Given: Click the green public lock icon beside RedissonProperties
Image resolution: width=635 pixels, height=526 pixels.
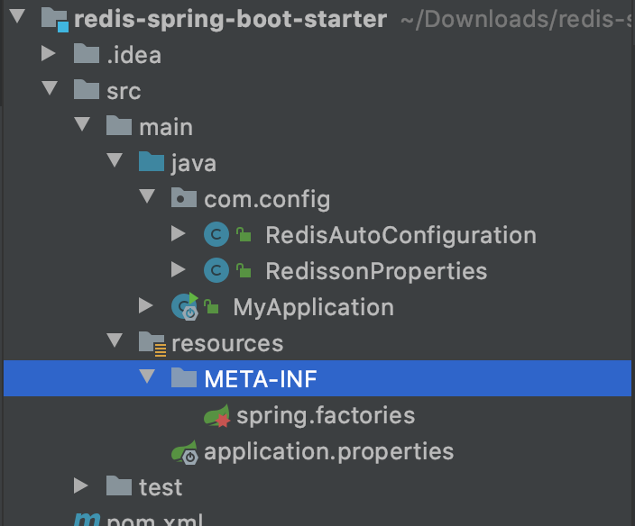Looking at the screenshot, I should (244, 270).
